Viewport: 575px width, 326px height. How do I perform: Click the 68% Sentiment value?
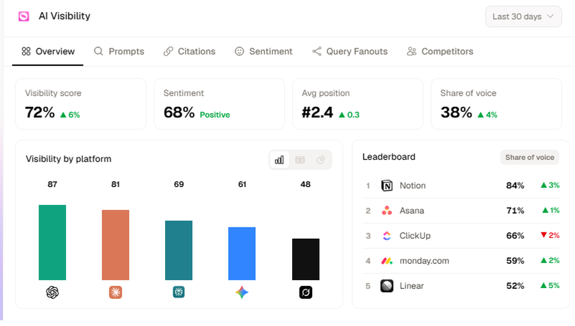click(x=179, y=112)
